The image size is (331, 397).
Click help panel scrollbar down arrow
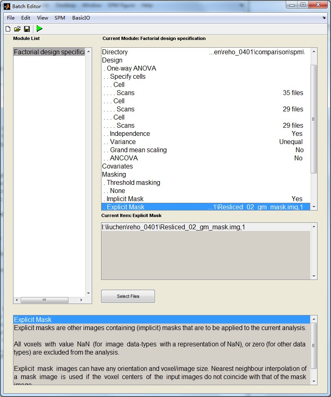314,381
